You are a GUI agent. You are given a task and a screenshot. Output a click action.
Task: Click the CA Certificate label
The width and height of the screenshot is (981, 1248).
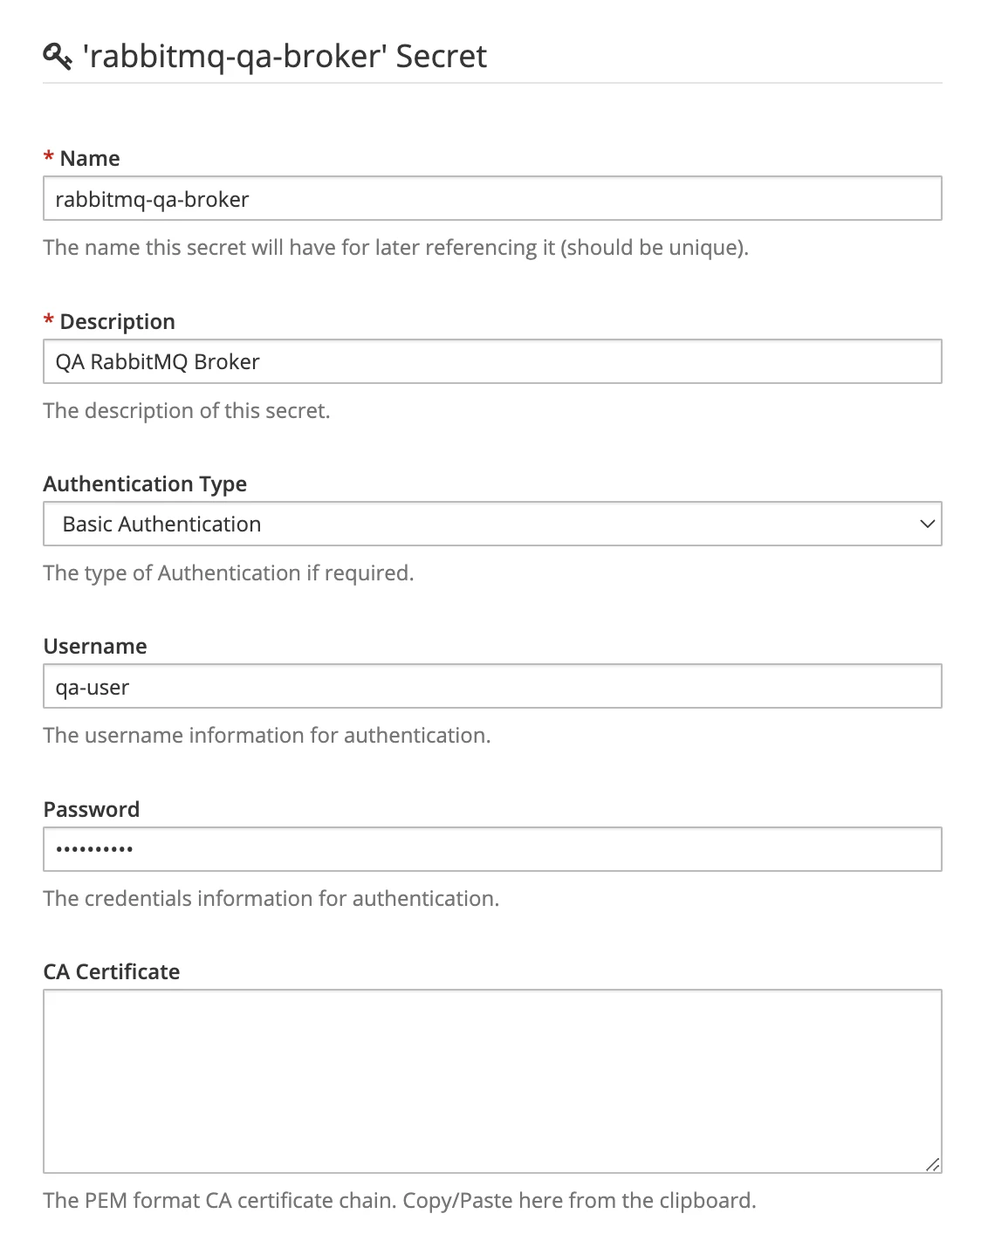point(112,971)
